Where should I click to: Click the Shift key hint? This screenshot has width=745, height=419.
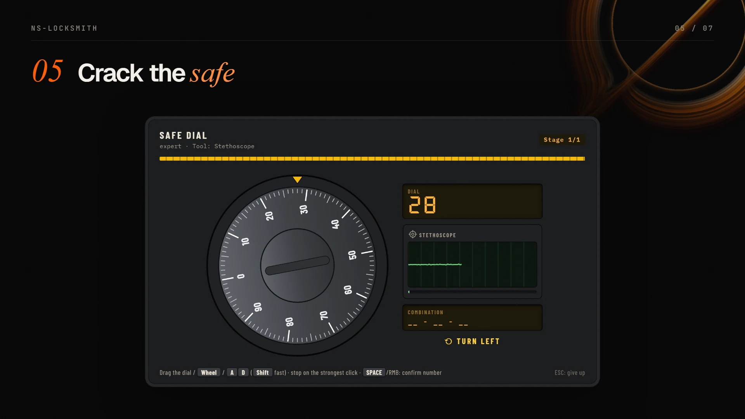tap(262, 372)
